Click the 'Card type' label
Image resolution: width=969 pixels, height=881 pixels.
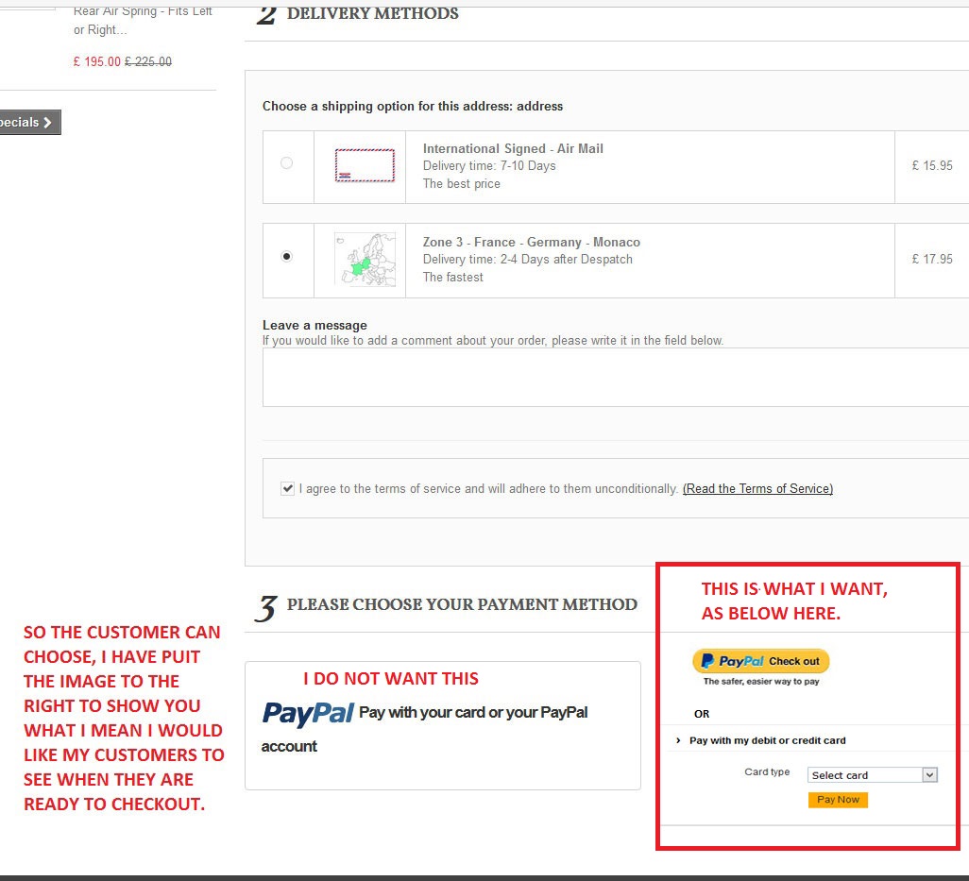pyautogui.click(x=767, y=771)
